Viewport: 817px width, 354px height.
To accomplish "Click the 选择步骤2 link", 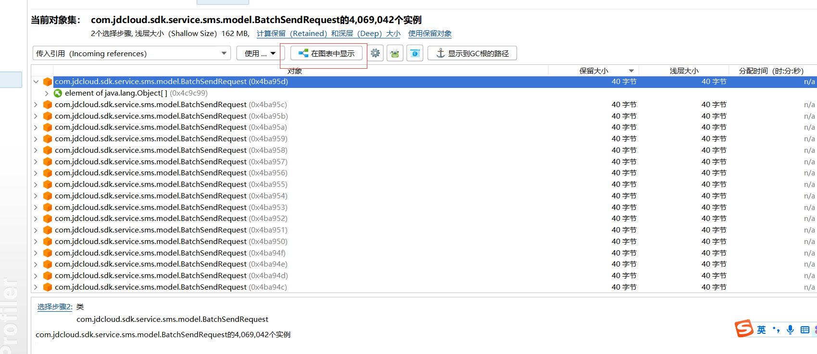I will tap(55, 306).
